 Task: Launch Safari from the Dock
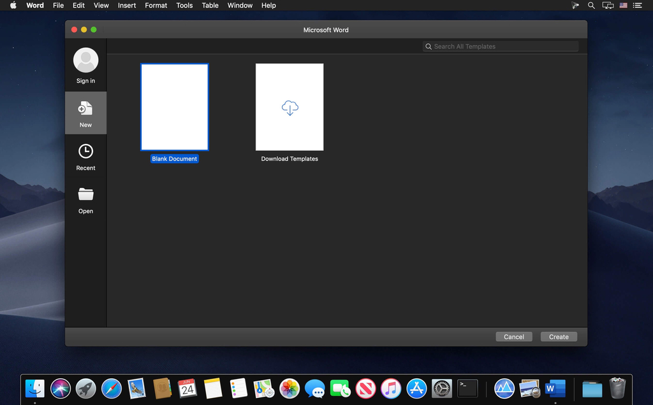coord(112,388)
